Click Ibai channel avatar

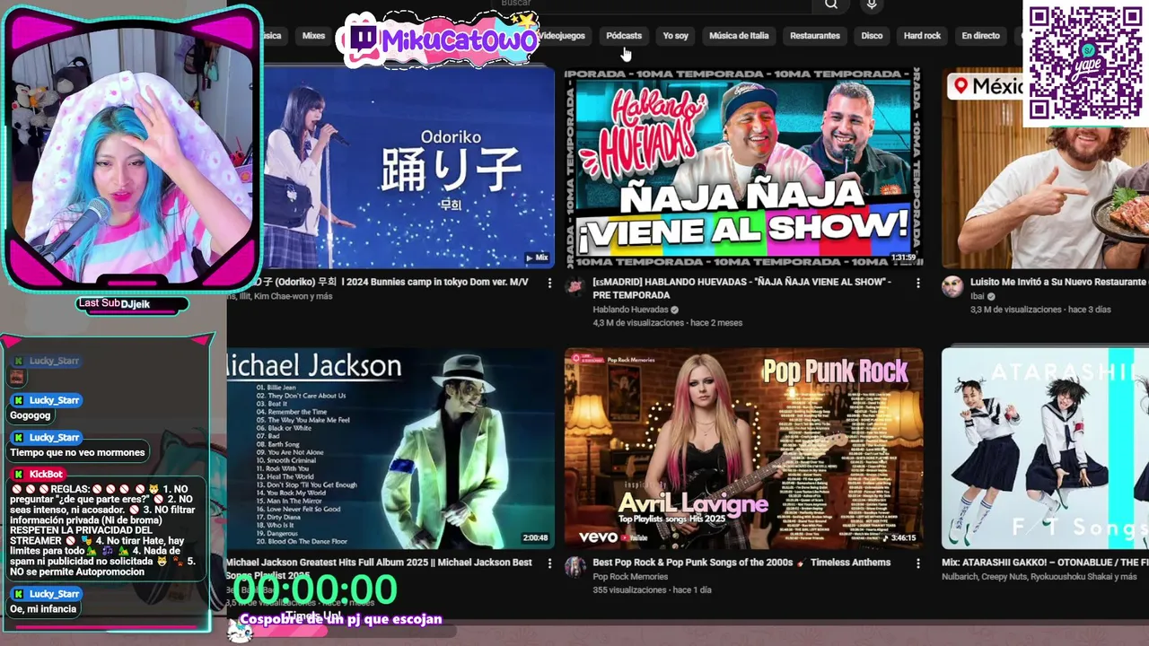pos(952,287)
